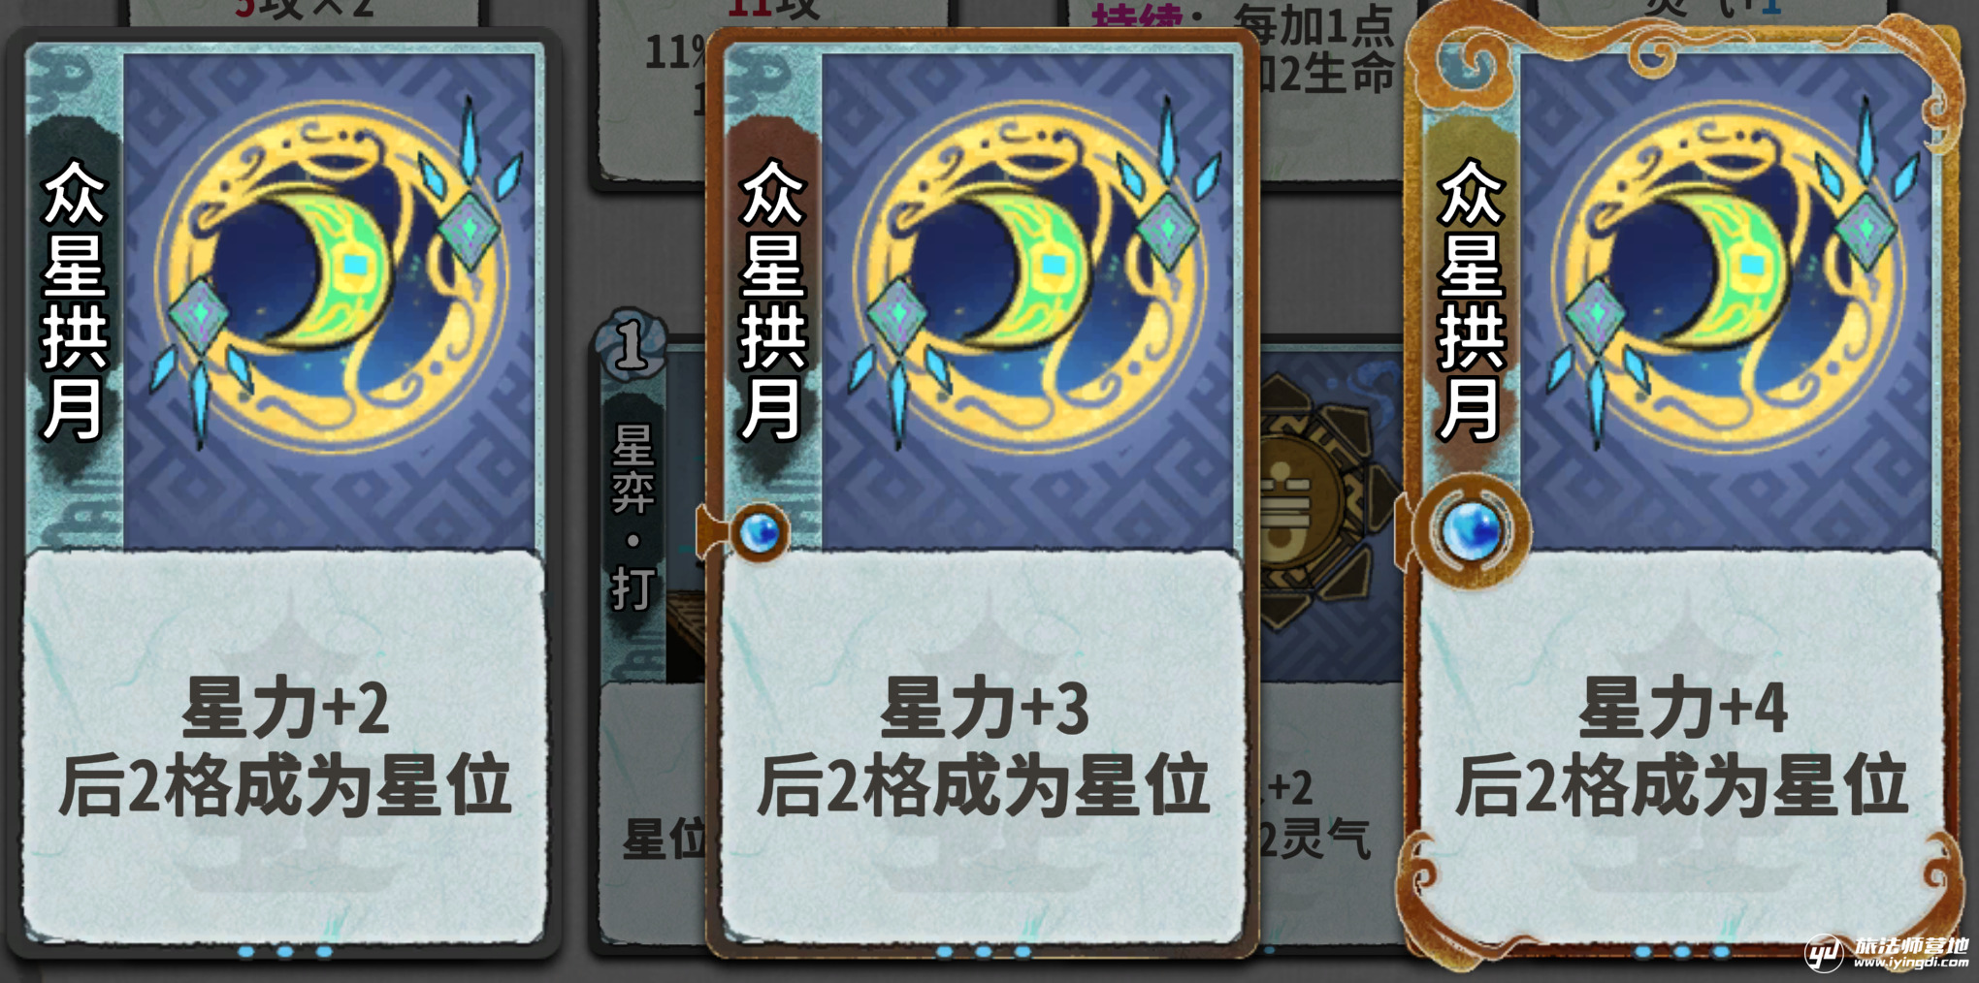The height and width of the screenshot is (983, 1979).
Task: Select the 星力+3 众星拱月 card artwork
Action: [x=1028, y=301]
